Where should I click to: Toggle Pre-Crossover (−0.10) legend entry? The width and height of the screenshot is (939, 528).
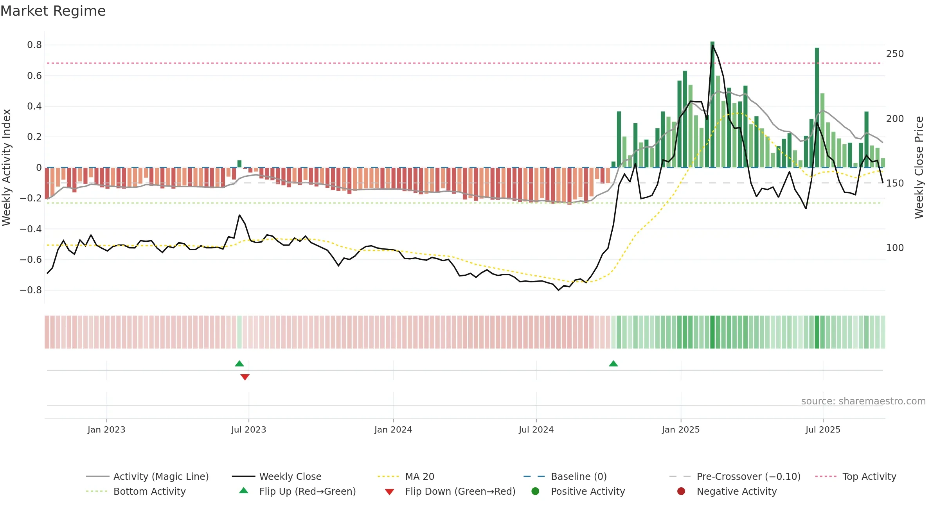735,476
